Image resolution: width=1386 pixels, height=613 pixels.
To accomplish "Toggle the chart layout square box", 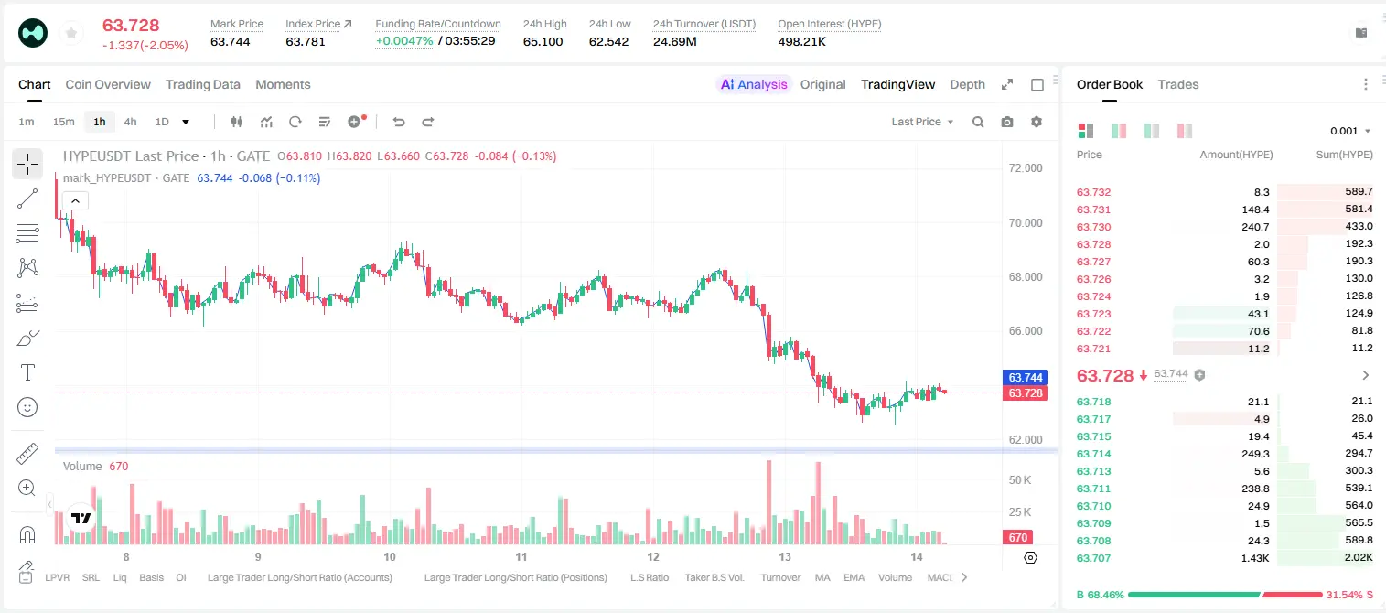I will click(x=1037, y=84).
